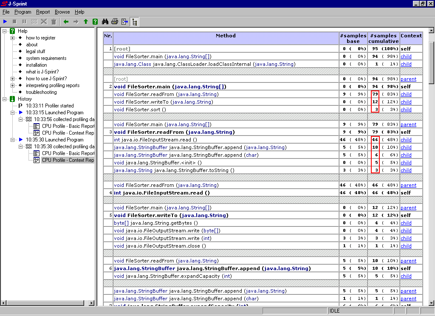Toggle the tree view panel toolbar button
435x316 pixels.
[134, 22]
